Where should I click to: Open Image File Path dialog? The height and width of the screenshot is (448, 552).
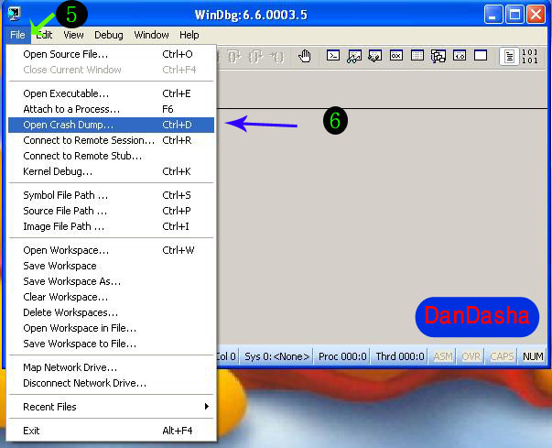pyautogui.click(x=111, y=226)
